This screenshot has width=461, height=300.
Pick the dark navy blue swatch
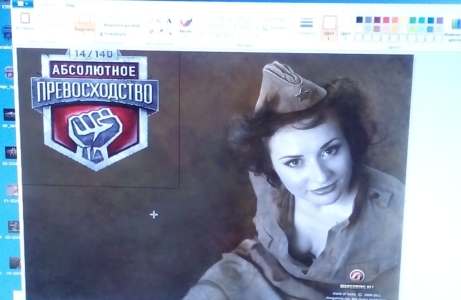click(360, 20)
